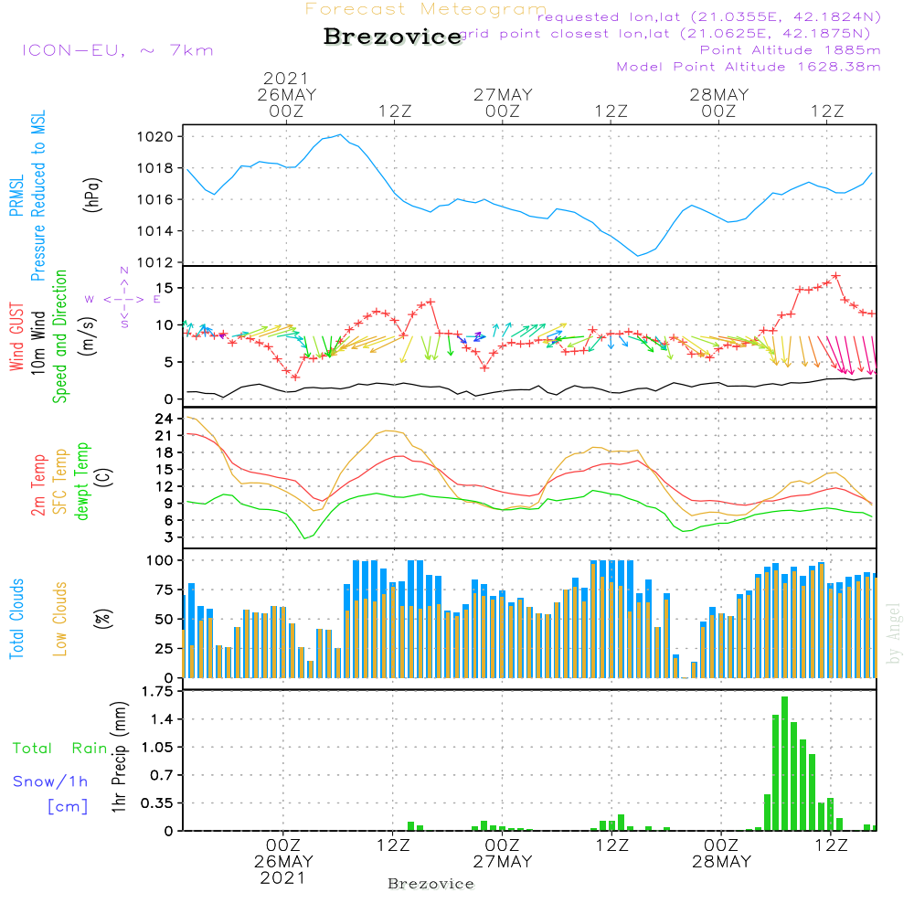The width and height of the screenshot is (914, 914).
Task: Select the "1016" pressure tick value
Action: [x=155, y=200]
